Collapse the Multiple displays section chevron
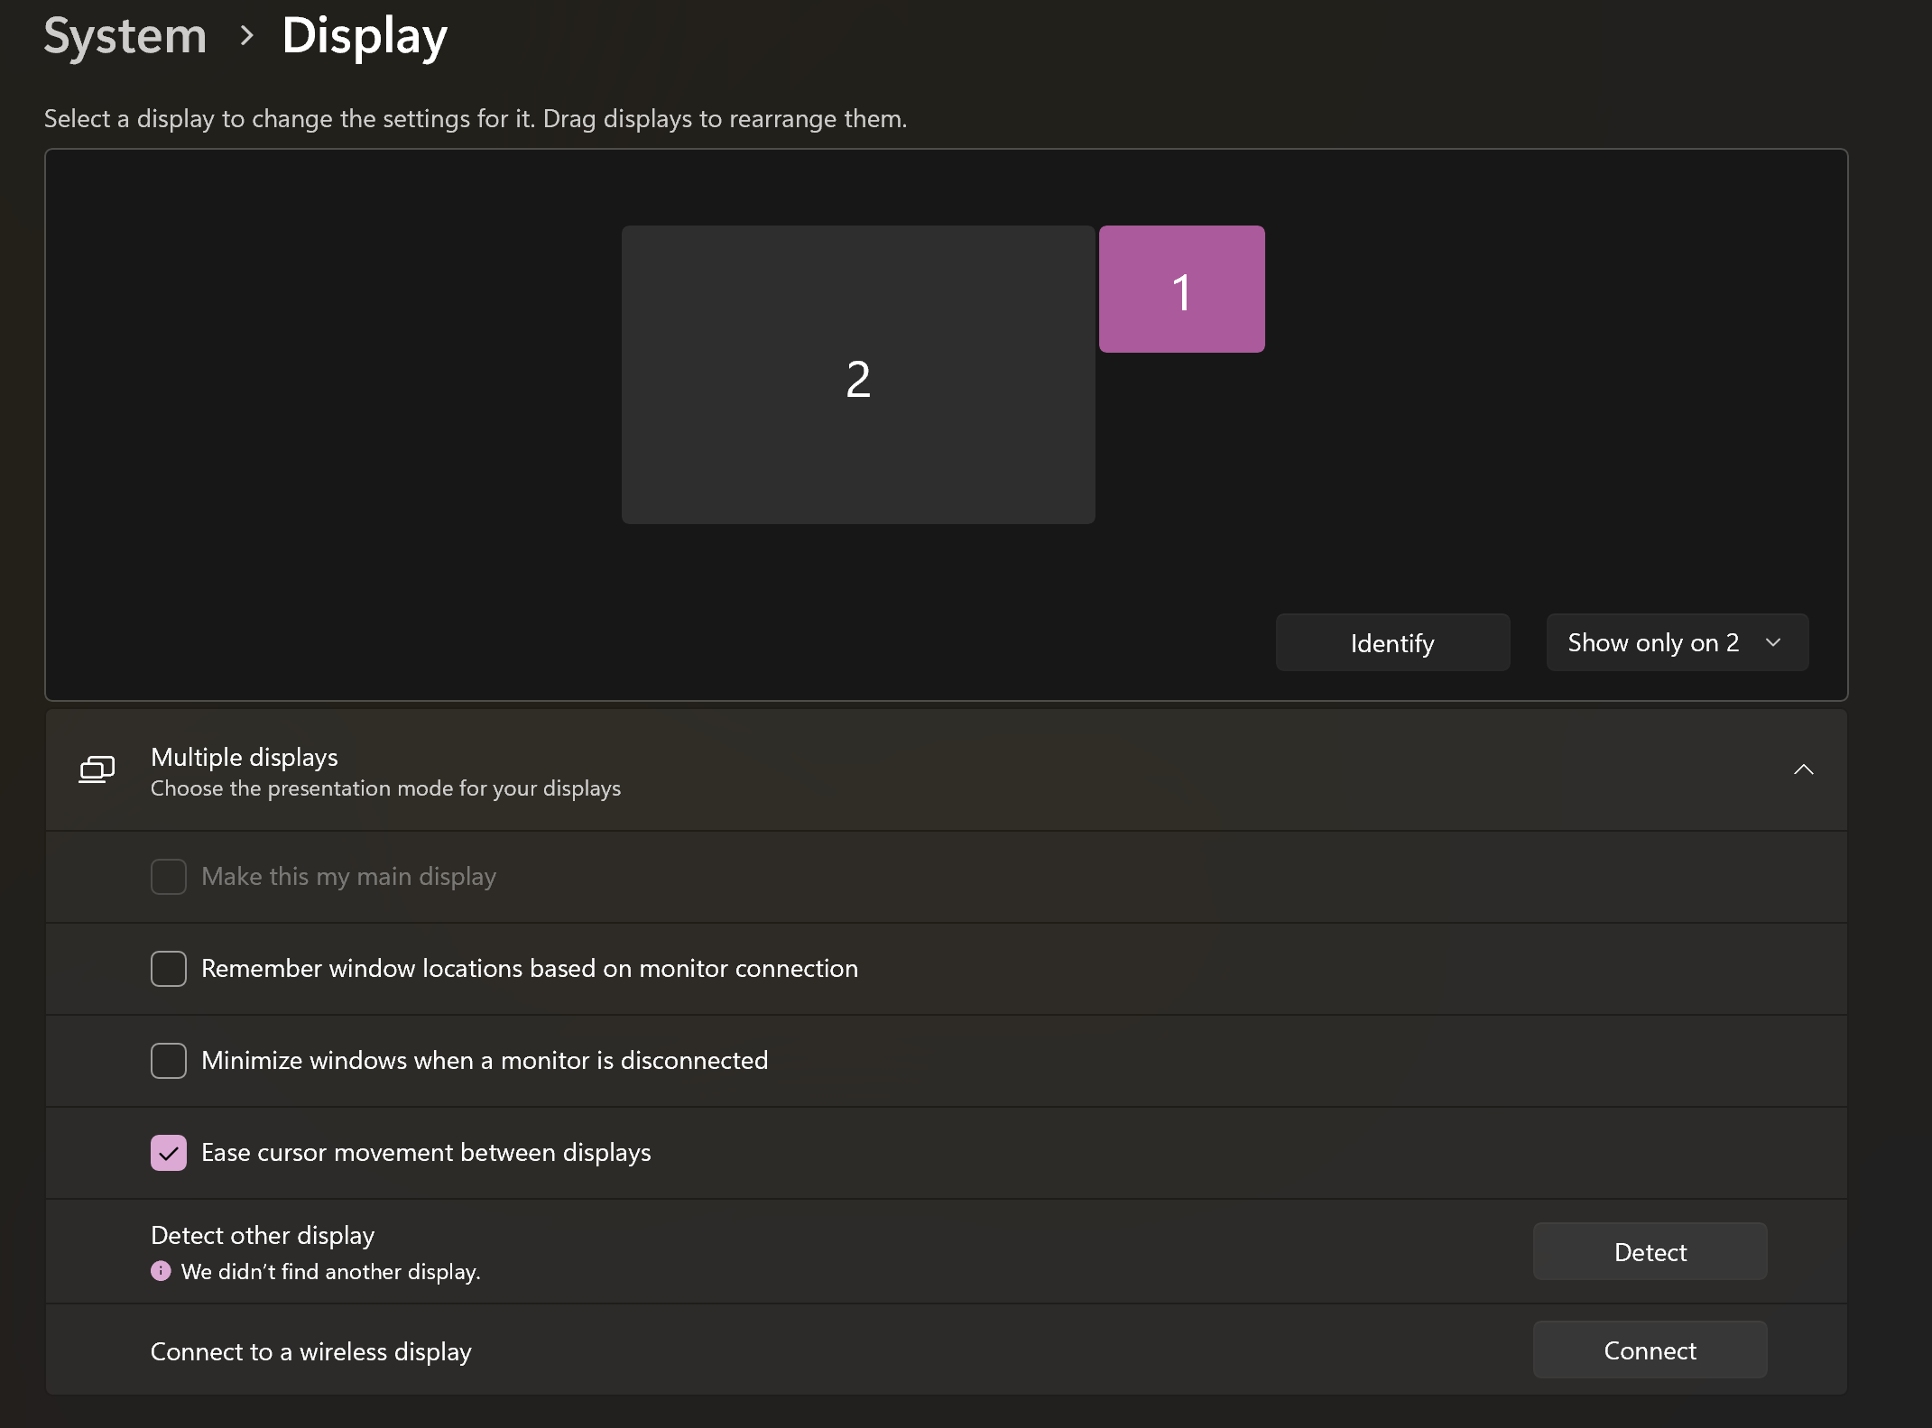The image size is (1932, 1428). 1803,769
